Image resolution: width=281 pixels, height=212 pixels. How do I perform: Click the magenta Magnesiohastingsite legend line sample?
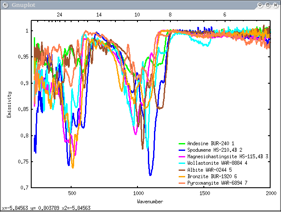pyautogui.click(x=182, y=157)
